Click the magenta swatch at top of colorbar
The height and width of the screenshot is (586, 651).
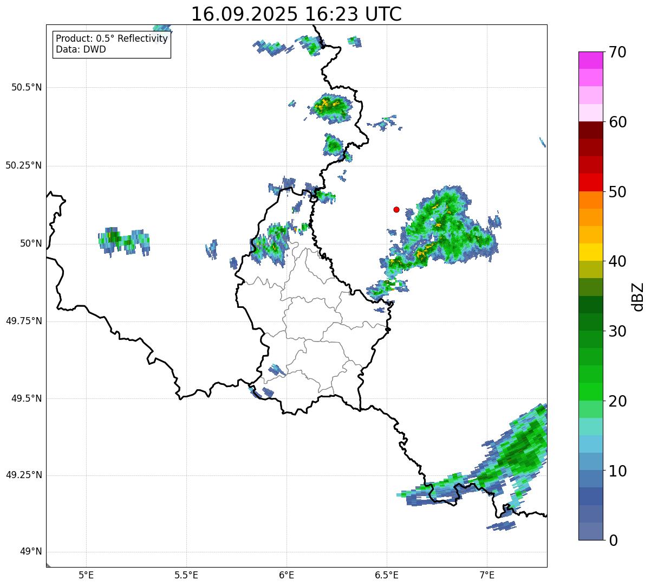[594, 60]
